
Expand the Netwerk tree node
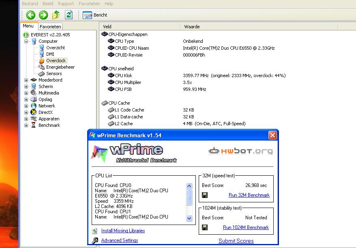(26, 106)
